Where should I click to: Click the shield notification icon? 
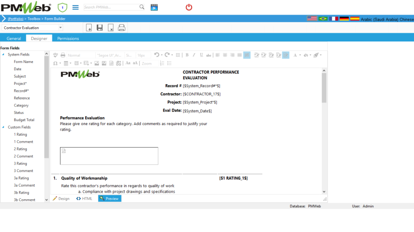pos(63,7)
